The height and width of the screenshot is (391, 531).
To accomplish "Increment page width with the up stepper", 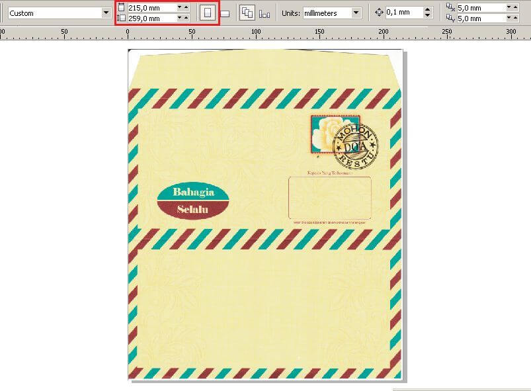I will pyautogui.click(x=185, y=7).
